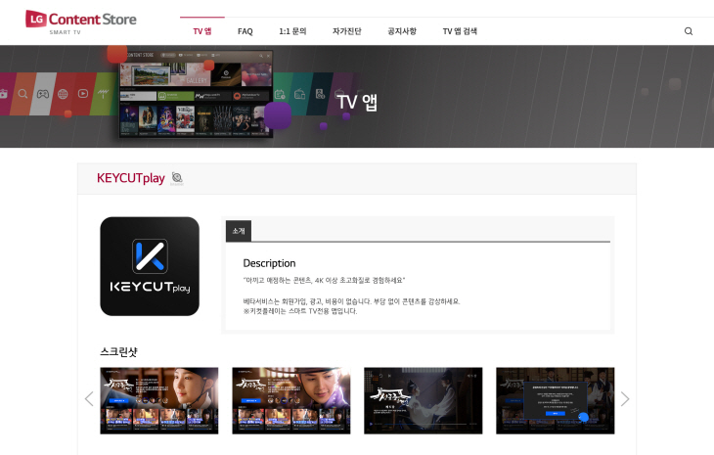The width and height of the screenshot is (714, 455).
Task: Click the KEYCUTplay title text
Action: (x=131, y=178)
